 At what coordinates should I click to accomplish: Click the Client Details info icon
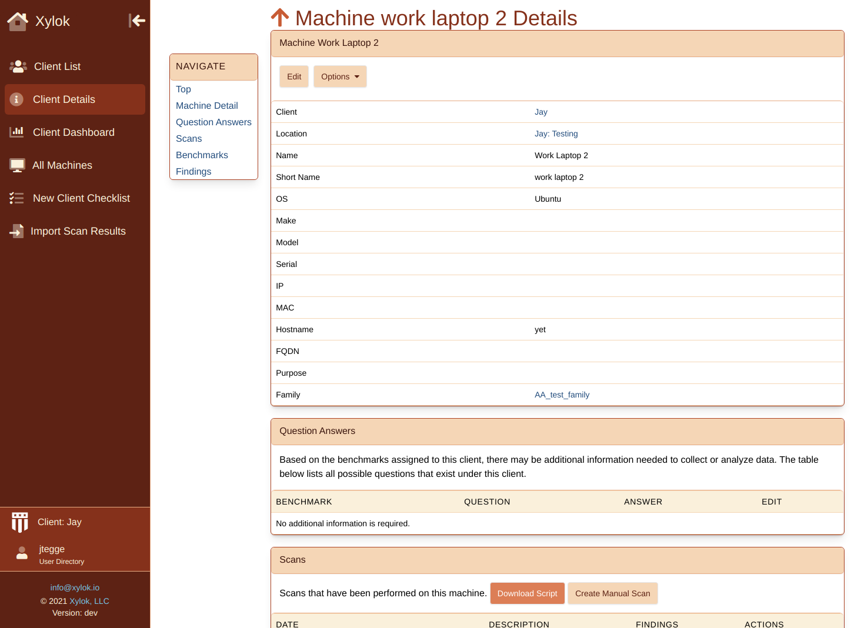(x=16, y=99)
